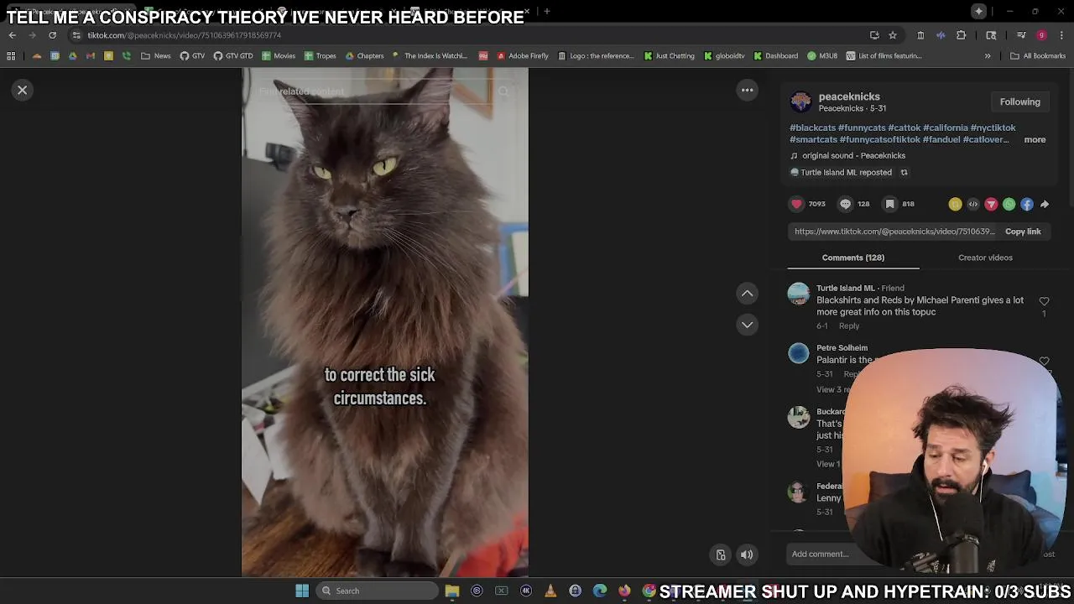1074x604 pixels.
Task: Save the video with the bookmark icon
Action: (x=889, y=204)
